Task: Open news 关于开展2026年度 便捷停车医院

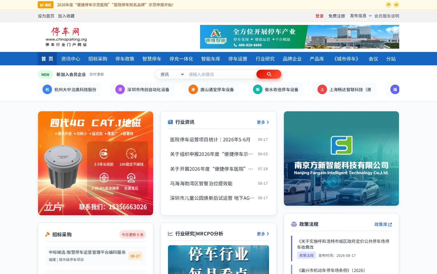Action: [x=211, y=169]
